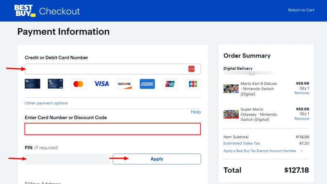Image resolution: width=327 pixels, height=184 pixels.
Task: Open Estimated Sales Tax details
Action: coord(242,144)
